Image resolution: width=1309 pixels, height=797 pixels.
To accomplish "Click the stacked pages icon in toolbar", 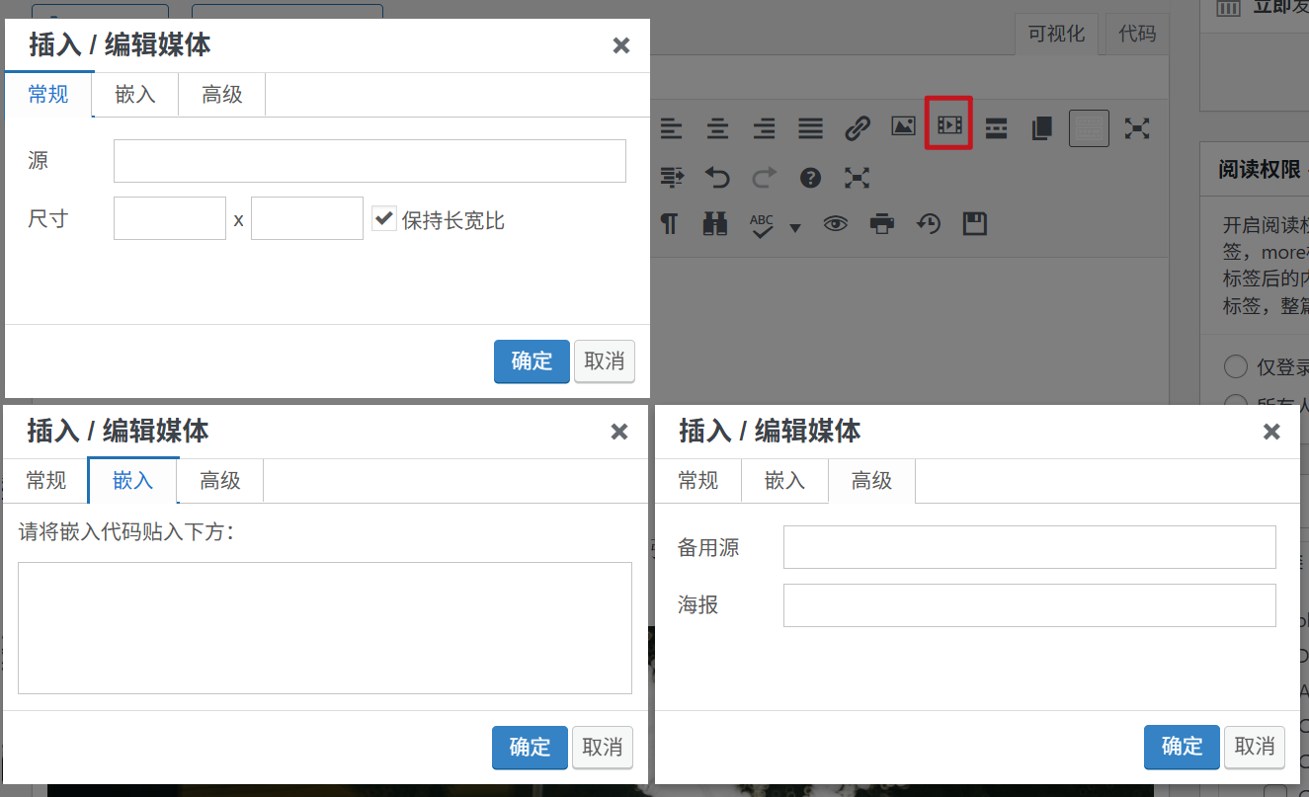I will click(1041, 128).
